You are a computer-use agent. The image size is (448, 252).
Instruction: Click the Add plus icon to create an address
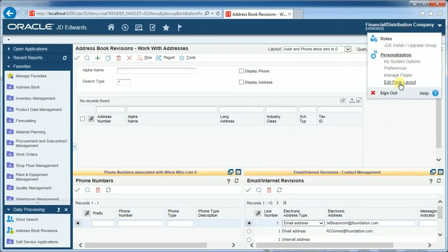98,57
